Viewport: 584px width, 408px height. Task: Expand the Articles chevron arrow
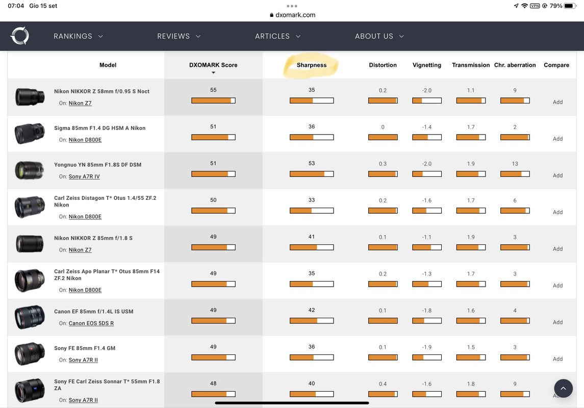[298, 37]
